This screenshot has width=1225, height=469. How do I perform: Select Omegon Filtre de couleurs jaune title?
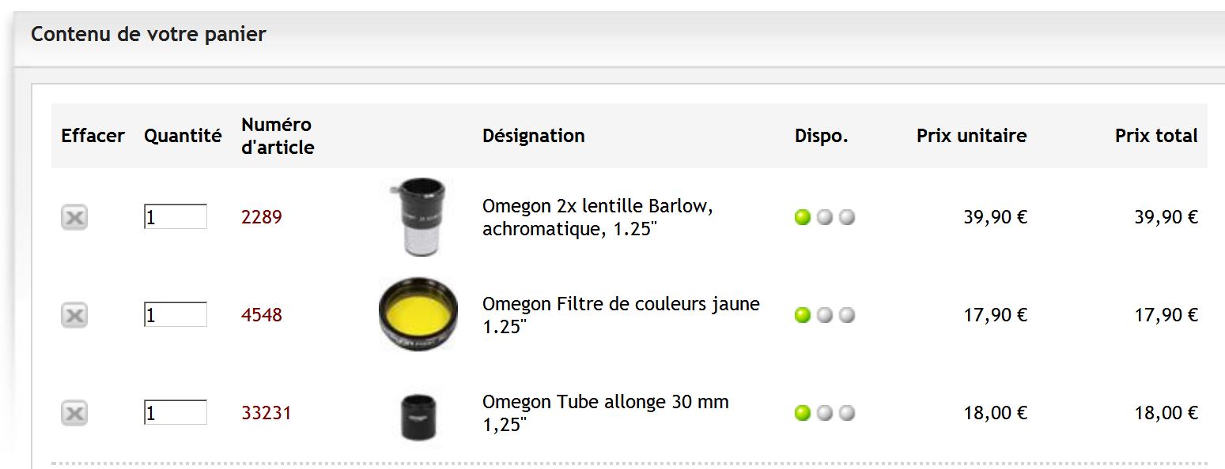621,314
